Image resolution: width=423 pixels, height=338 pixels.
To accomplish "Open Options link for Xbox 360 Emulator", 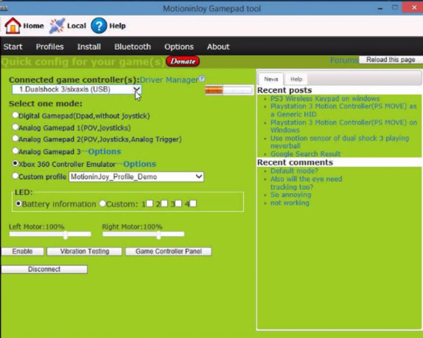I will pyautogui.click(x=140, y=164).
